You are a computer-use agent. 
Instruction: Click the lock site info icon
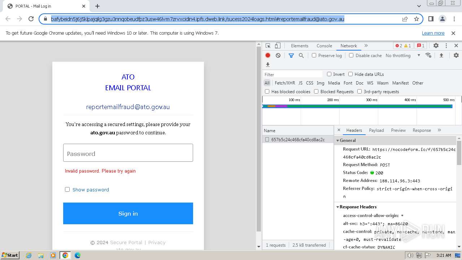pos(45,19)
